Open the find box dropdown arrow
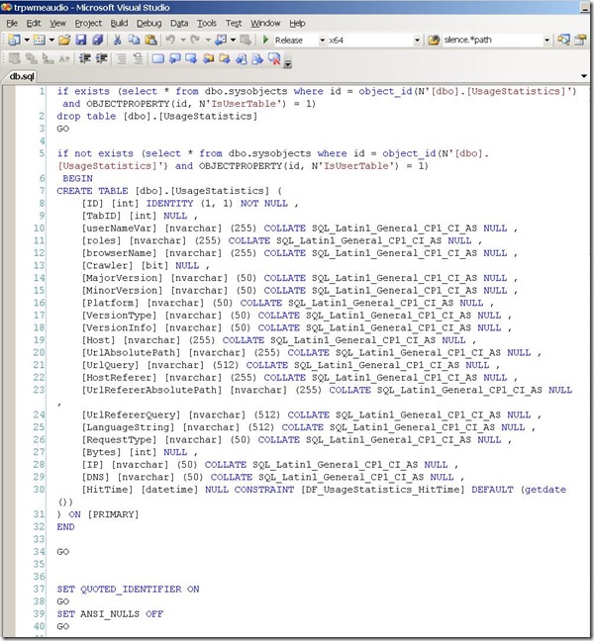 pyautogui.click(x=546, y=40)
